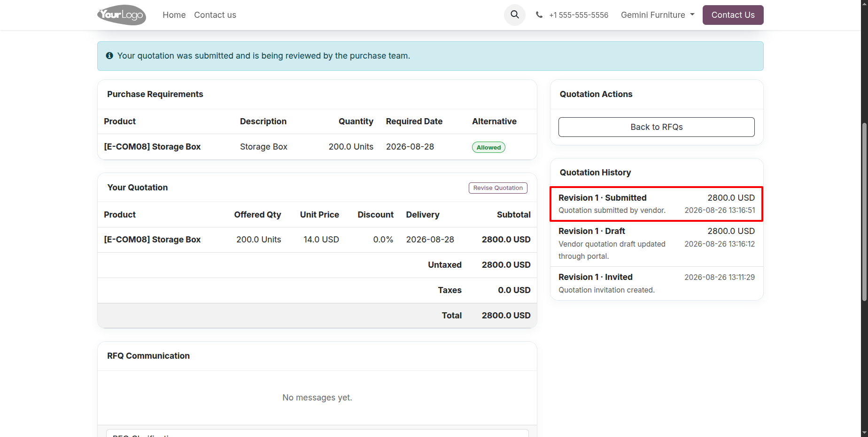Image resolution: width=868 pixels, height=437 pixels.
Task: Click the YourLogo site logo
Action: [x=122, y=15]
